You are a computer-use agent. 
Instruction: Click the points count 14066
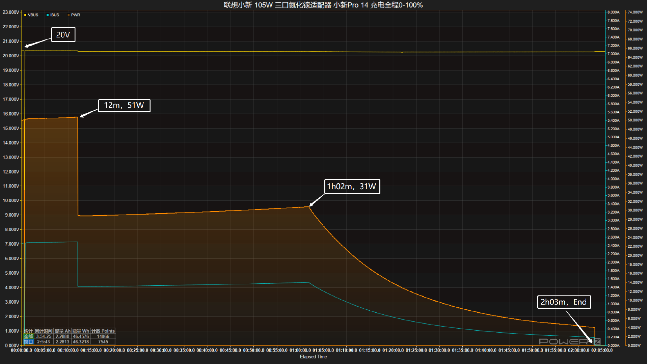(x=103, y=336)
